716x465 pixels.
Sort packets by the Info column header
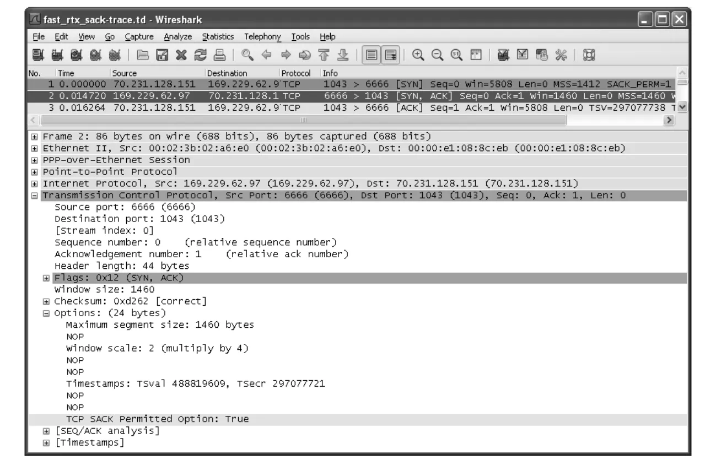pyautogui.click(x=498, y=73)
